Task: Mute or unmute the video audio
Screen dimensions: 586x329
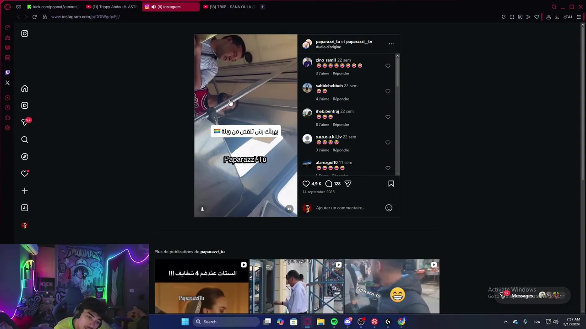Action: click(289, 209)
